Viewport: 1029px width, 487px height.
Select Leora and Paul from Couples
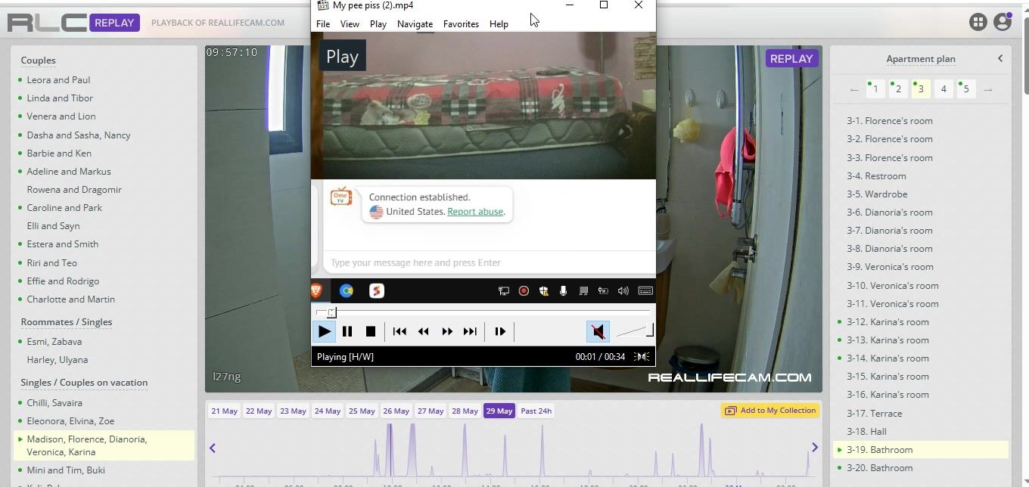(x=58, y=80)
